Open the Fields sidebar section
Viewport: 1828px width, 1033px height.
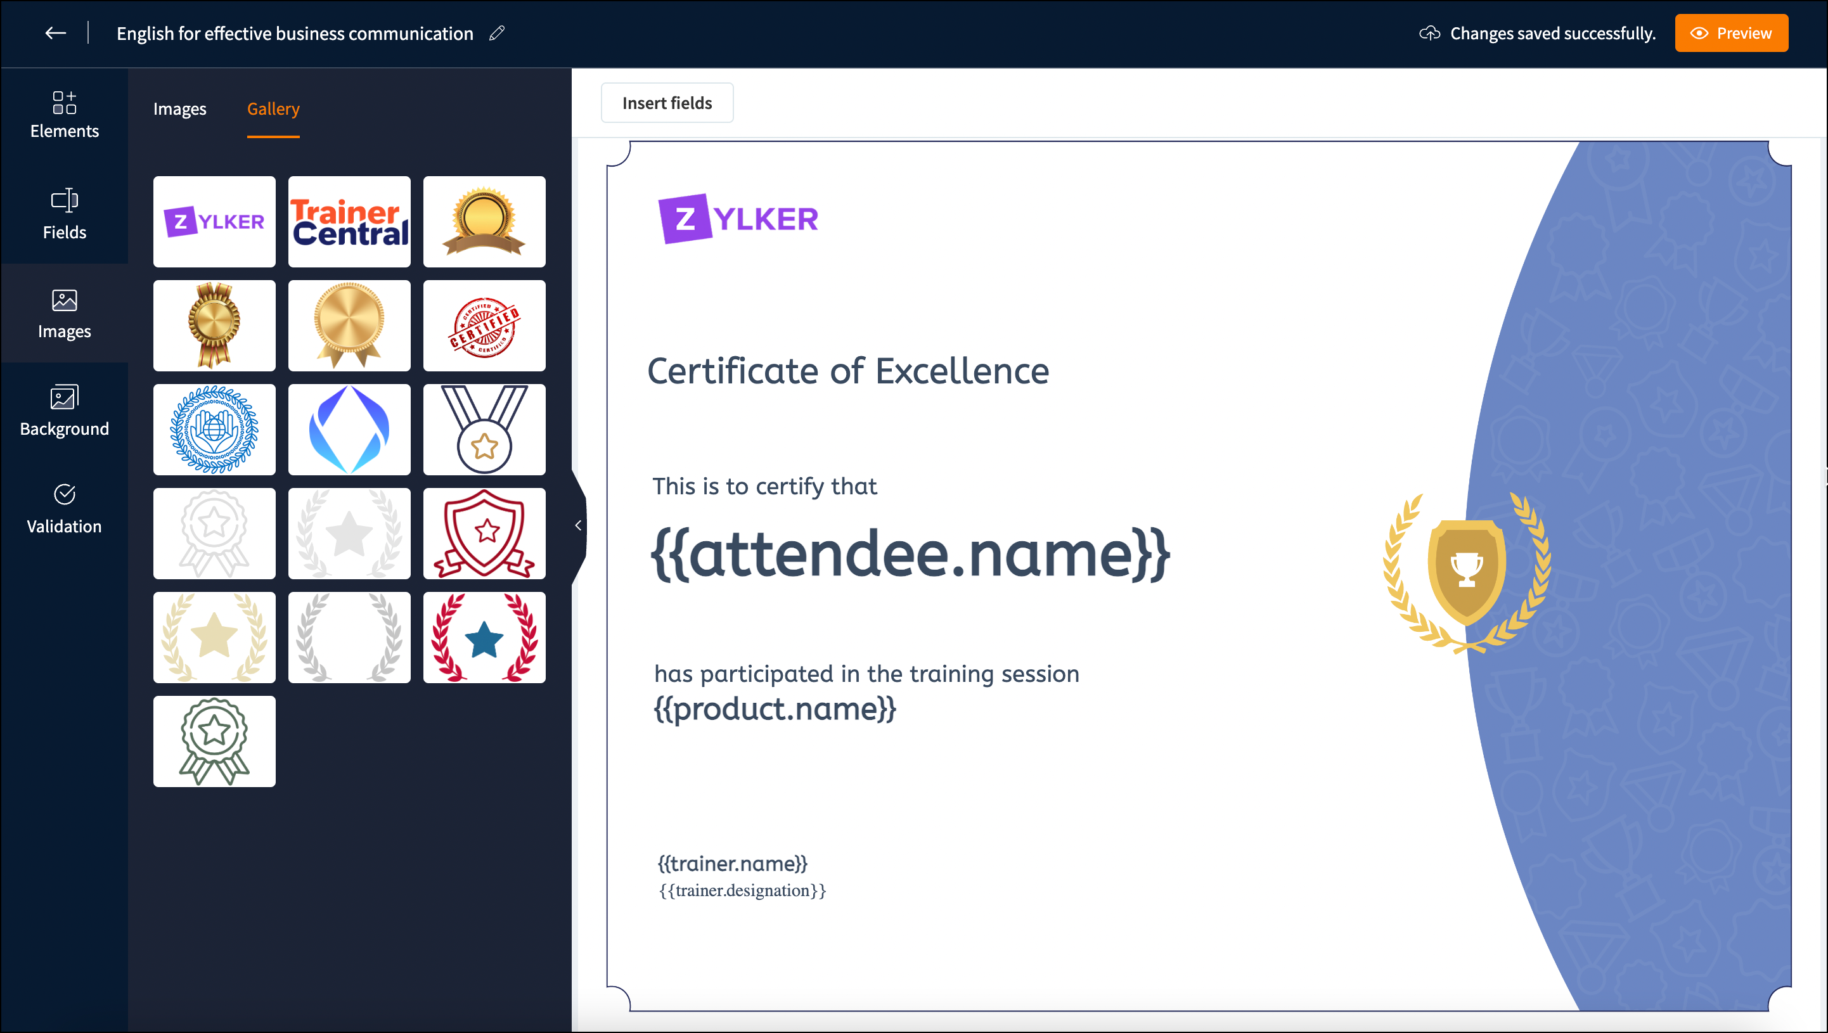pyautogui.click(x=64, y=214)
